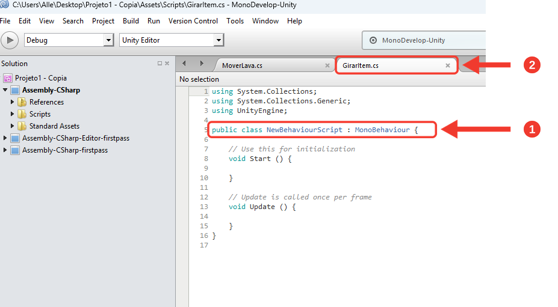Open the Project menu

tap(103, 21)
